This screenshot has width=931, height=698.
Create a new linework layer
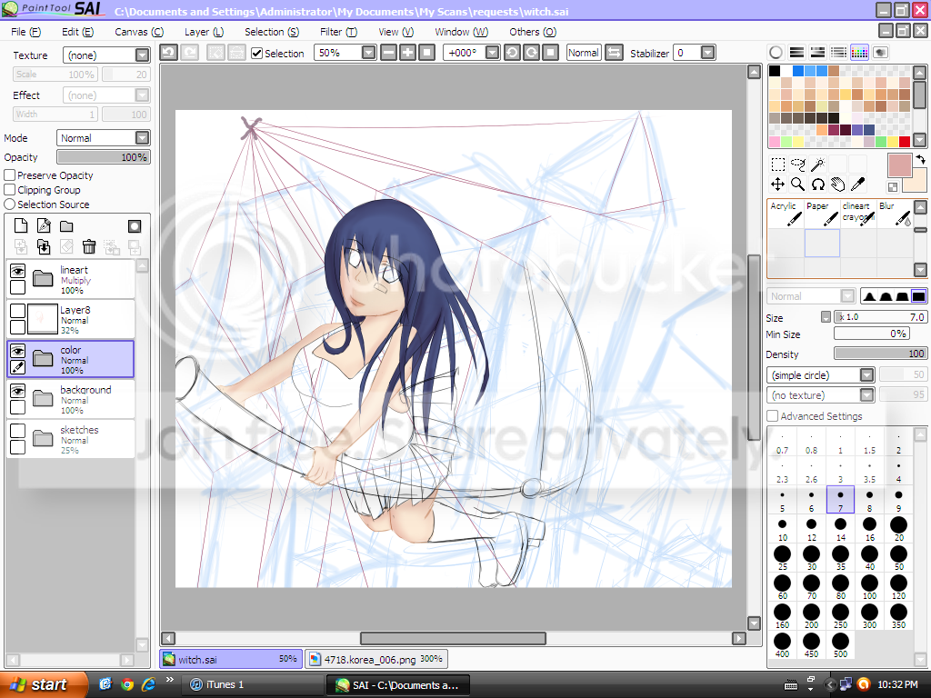click(x=44, y=225)
